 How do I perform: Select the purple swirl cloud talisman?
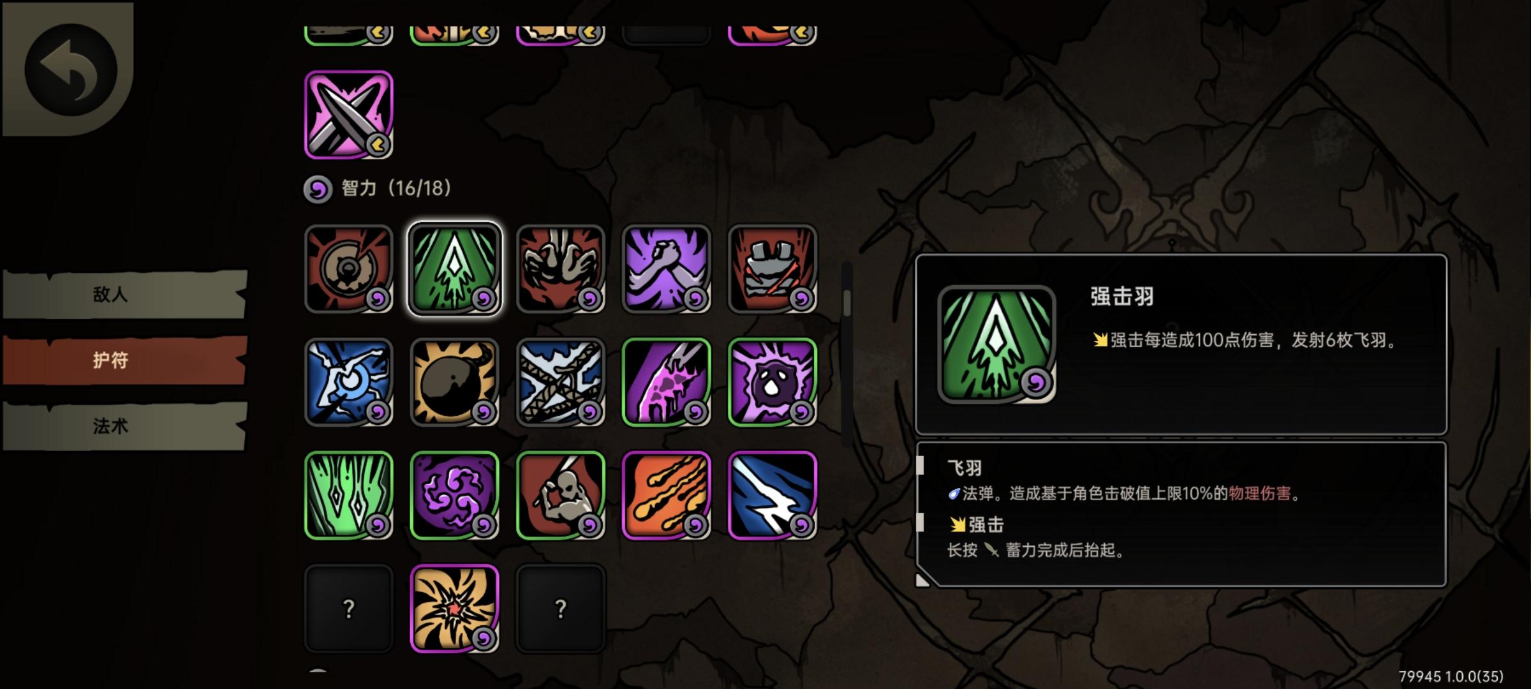454,496
